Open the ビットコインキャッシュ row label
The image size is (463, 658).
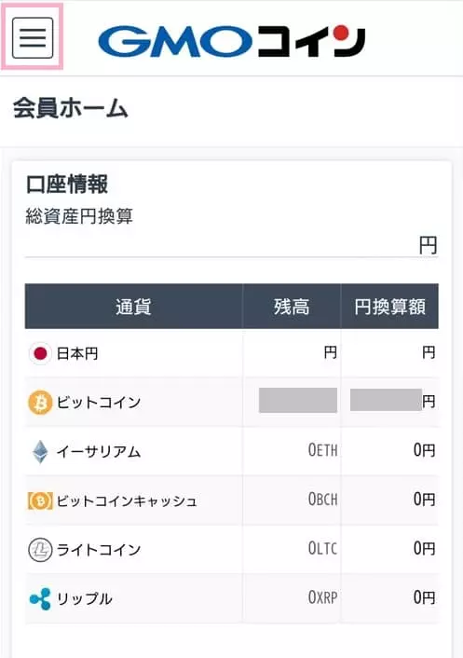click(x=127, y=500)
